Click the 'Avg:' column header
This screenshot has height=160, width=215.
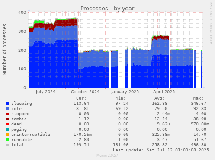[159, 98]
